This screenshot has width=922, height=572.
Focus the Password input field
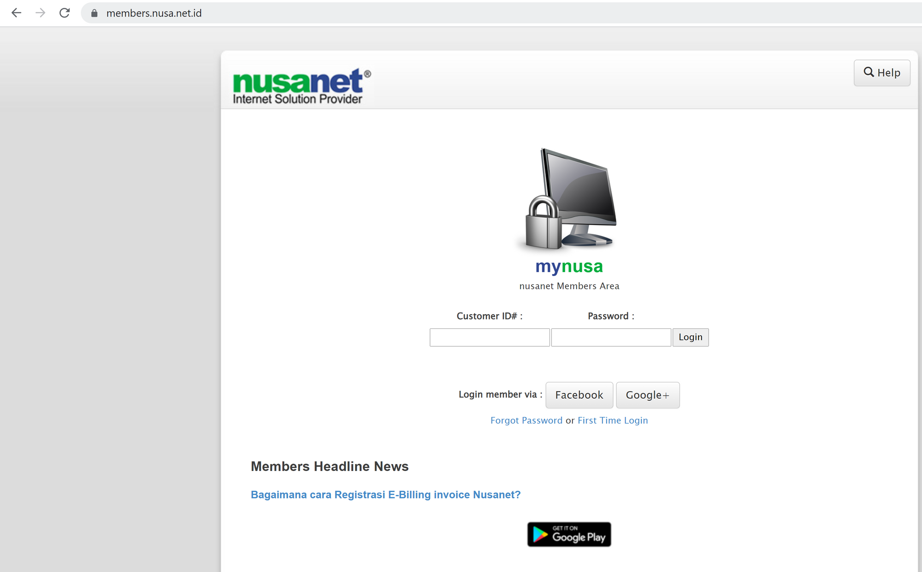(x=611, y=337)
